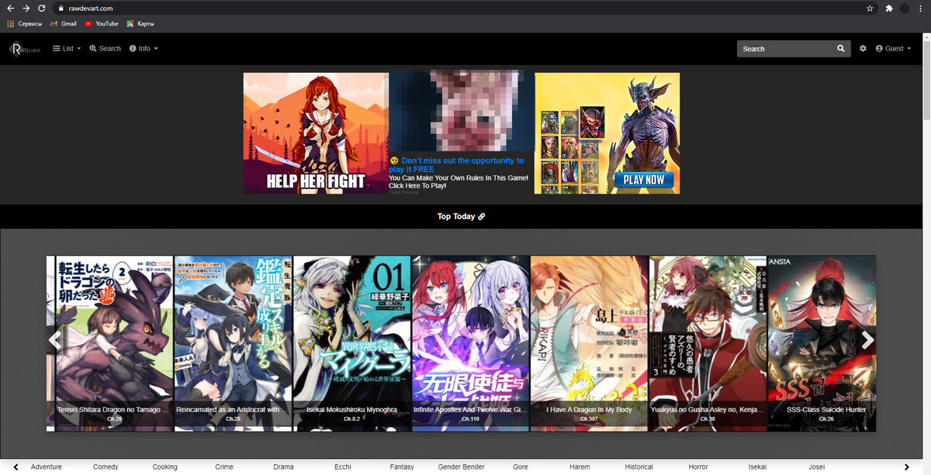Focus the site Search input field
This screenshot has height=475, width=931.
[x=784, y=49]
